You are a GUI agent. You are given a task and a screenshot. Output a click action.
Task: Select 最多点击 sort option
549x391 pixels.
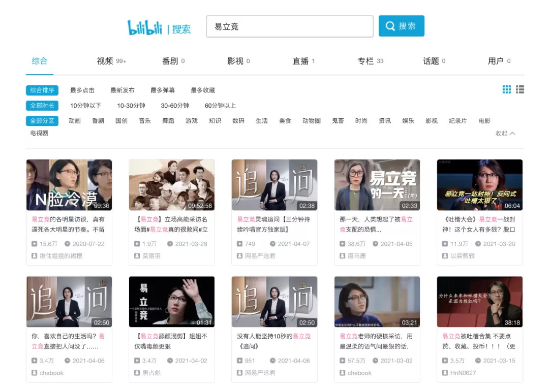click(x=82, y=90)
